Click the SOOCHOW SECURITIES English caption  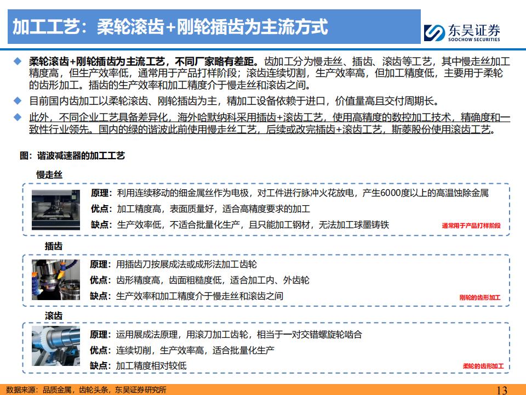474,39
